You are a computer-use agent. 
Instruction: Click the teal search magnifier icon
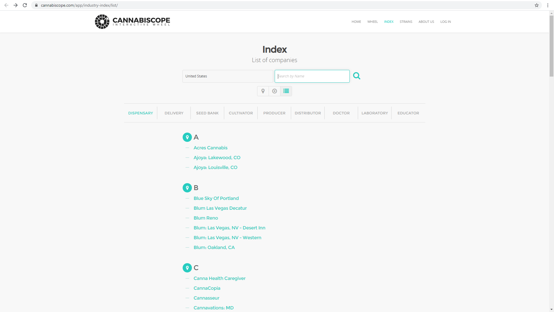click(357, 76)
